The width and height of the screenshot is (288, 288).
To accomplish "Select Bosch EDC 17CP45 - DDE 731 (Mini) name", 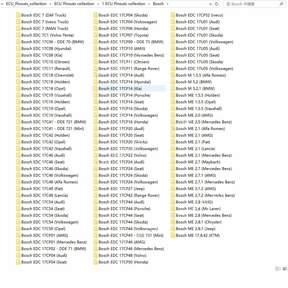I will click(x=131, y=235).
